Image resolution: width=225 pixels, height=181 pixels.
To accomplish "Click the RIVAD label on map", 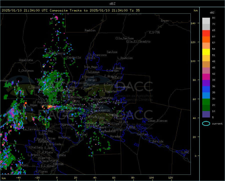I will click(x=103, y=123).
